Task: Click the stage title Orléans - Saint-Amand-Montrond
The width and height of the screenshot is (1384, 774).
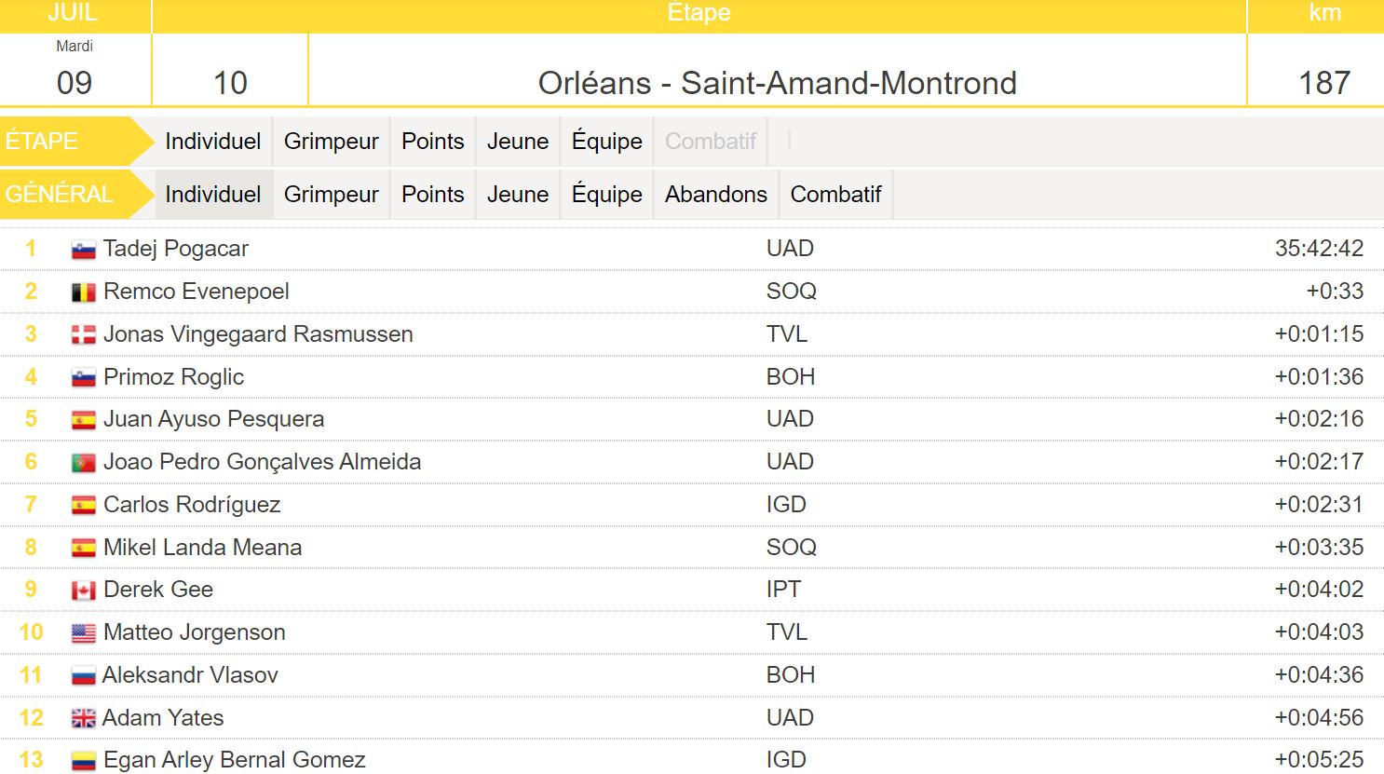Action: 777,83
